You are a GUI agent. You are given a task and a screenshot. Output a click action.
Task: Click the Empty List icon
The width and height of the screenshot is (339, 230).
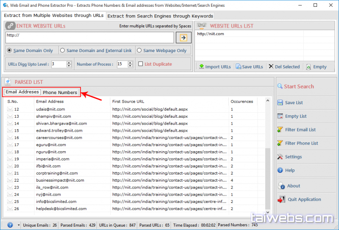click(280, 116)
